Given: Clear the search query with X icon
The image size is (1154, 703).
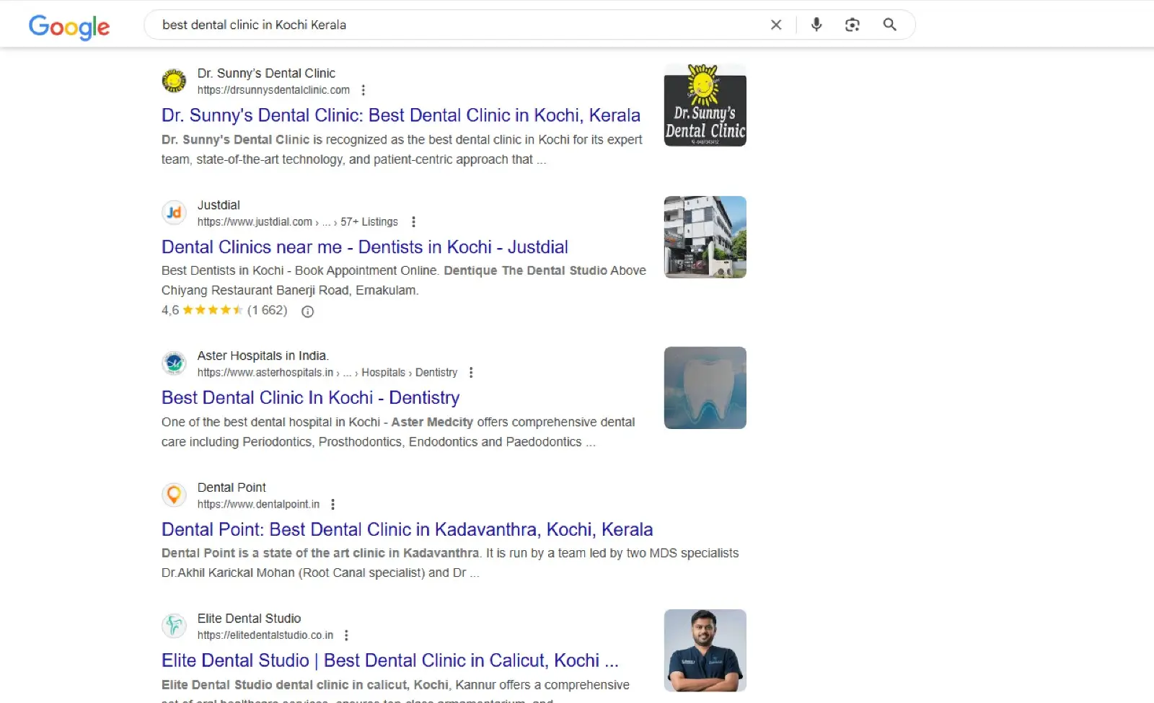Looking at the screenshot, I should pos(776,25).
